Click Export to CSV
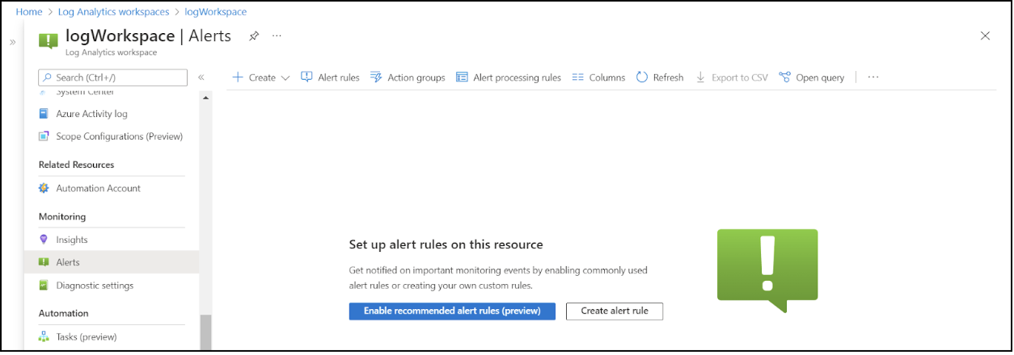The image size is (1014, 355). click(x=732, y=77)
